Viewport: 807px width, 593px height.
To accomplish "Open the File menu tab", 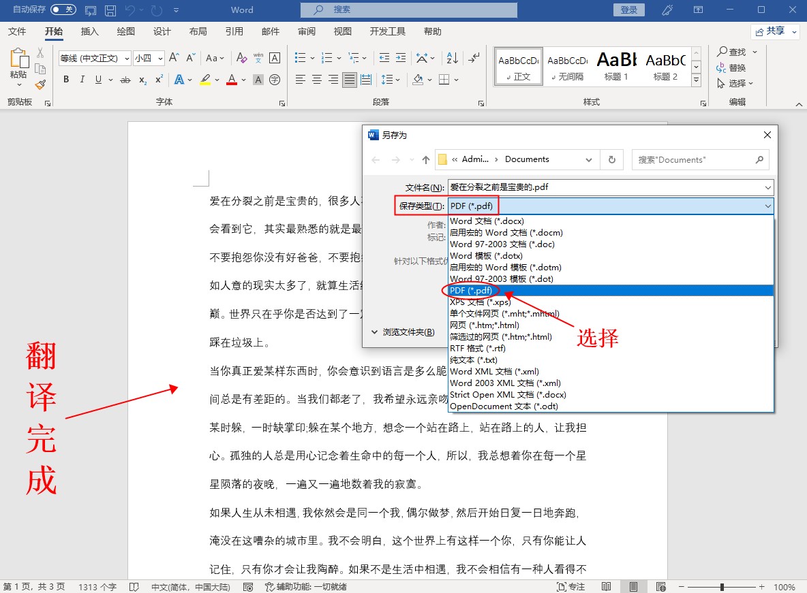I will [x=17, y=31].
